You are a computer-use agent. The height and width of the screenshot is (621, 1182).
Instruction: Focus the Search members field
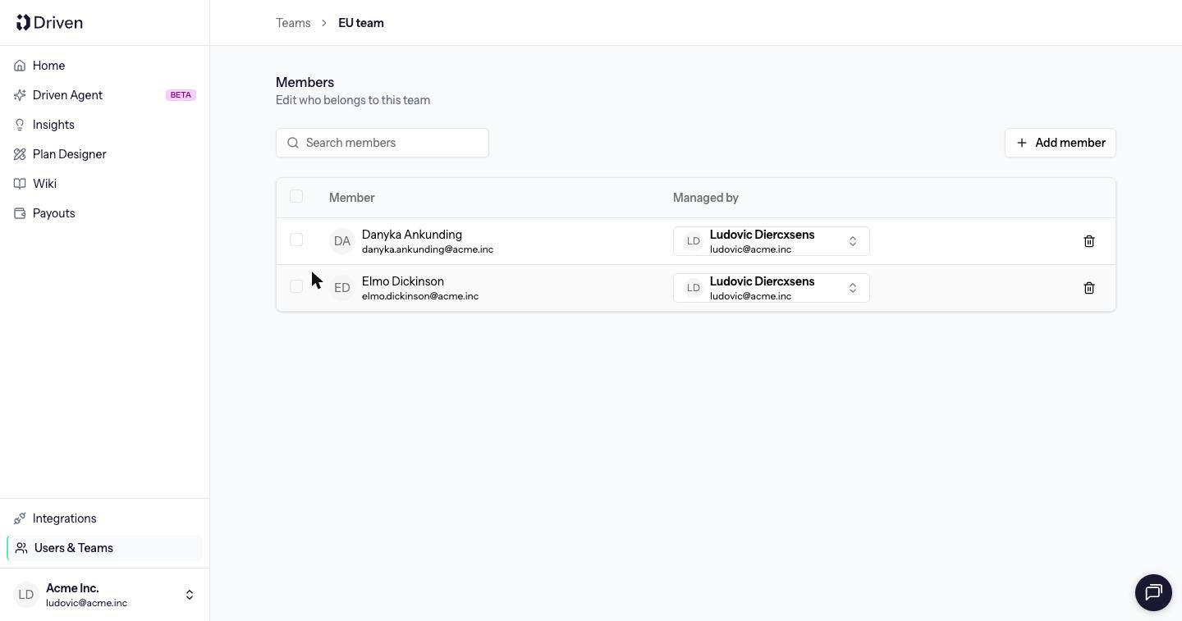coord(383,143)
